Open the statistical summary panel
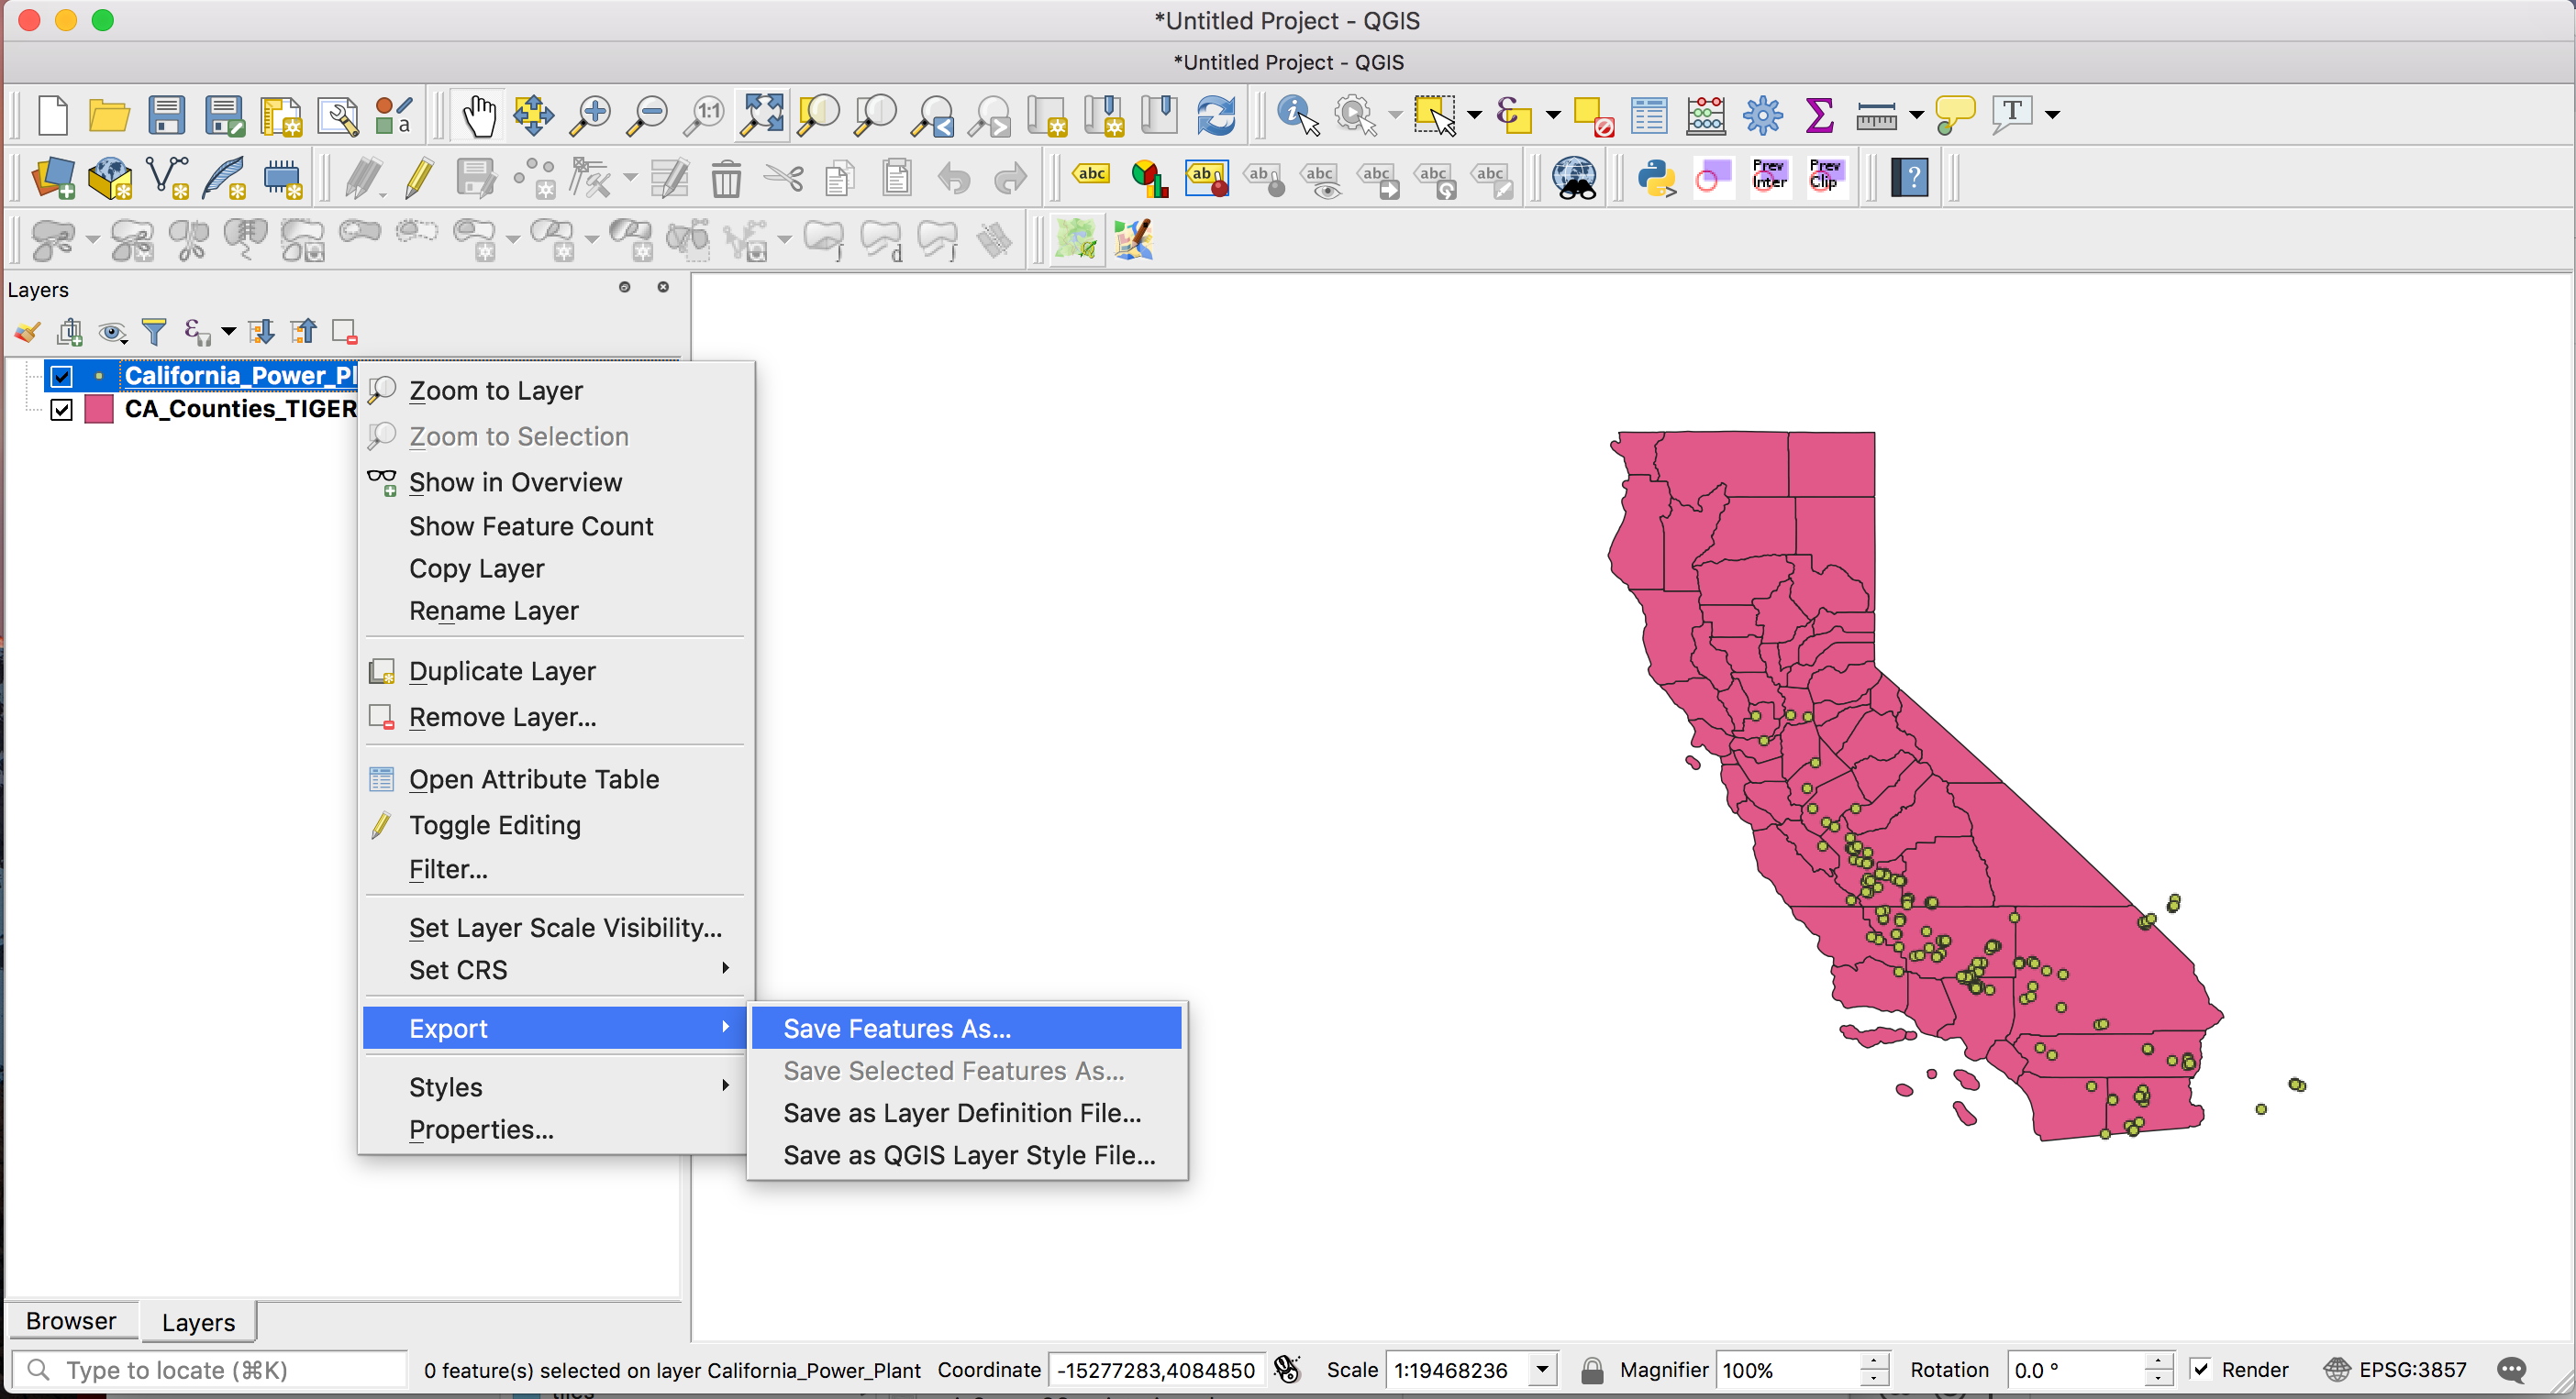 1820,114
